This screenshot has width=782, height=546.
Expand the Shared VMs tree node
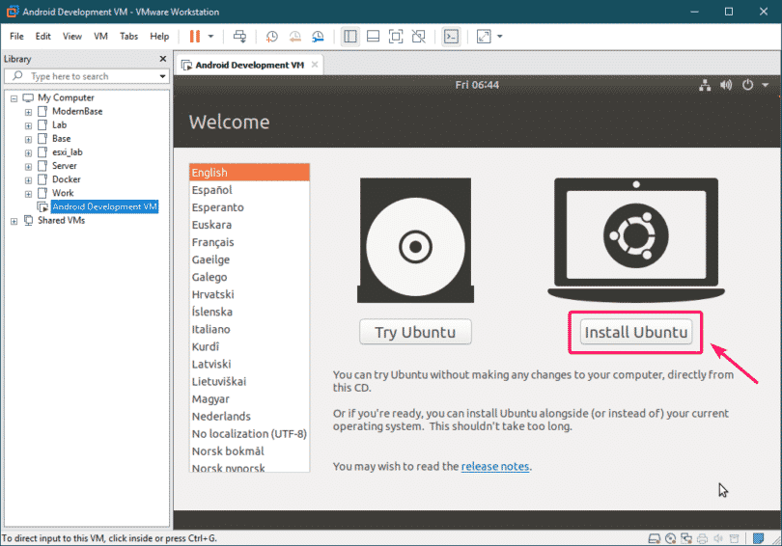(14, 221)
